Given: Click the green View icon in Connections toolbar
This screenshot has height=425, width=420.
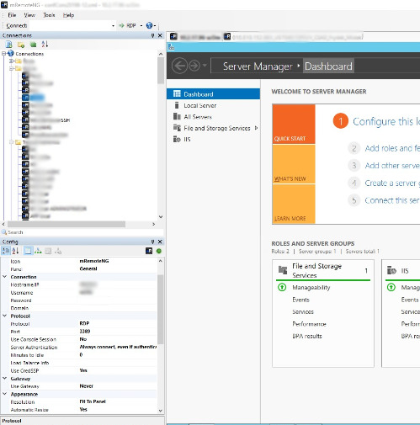Looking at the screenshot, I should pos(33,45).
